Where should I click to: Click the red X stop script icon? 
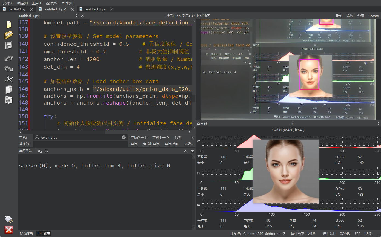point(9,230)
